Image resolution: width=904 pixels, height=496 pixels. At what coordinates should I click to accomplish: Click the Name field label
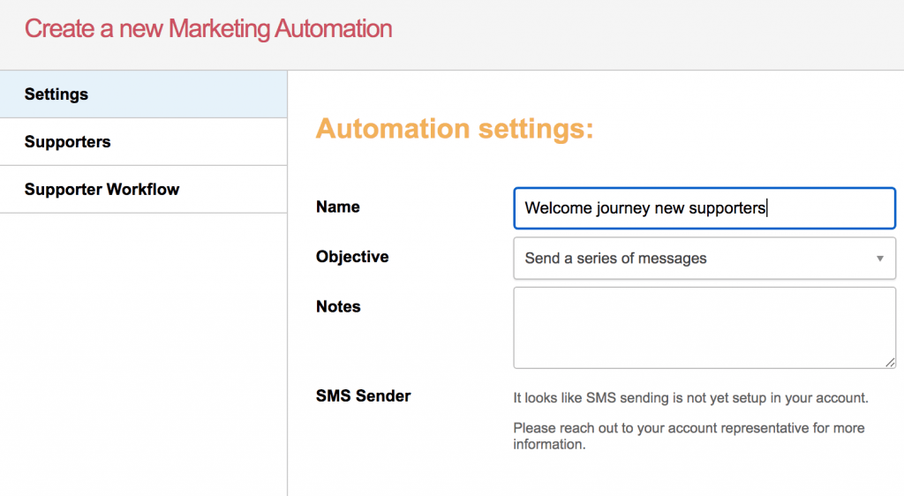coord(338,207)
